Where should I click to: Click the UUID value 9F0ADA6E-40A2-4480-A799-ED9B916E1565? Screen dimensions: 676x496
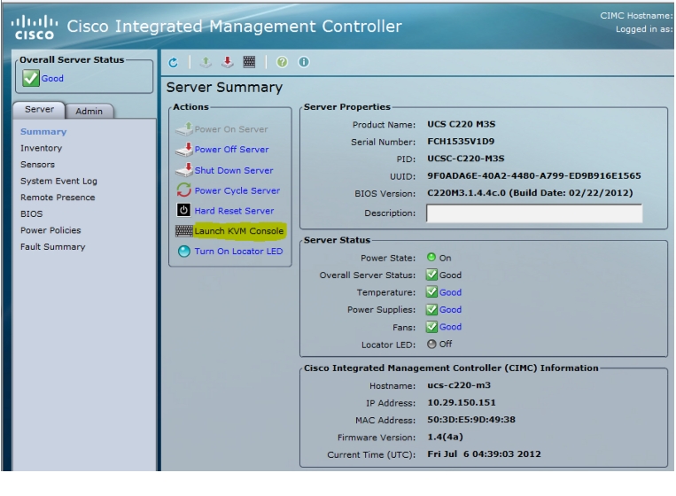pyautogui.click(x=534, y=176)
